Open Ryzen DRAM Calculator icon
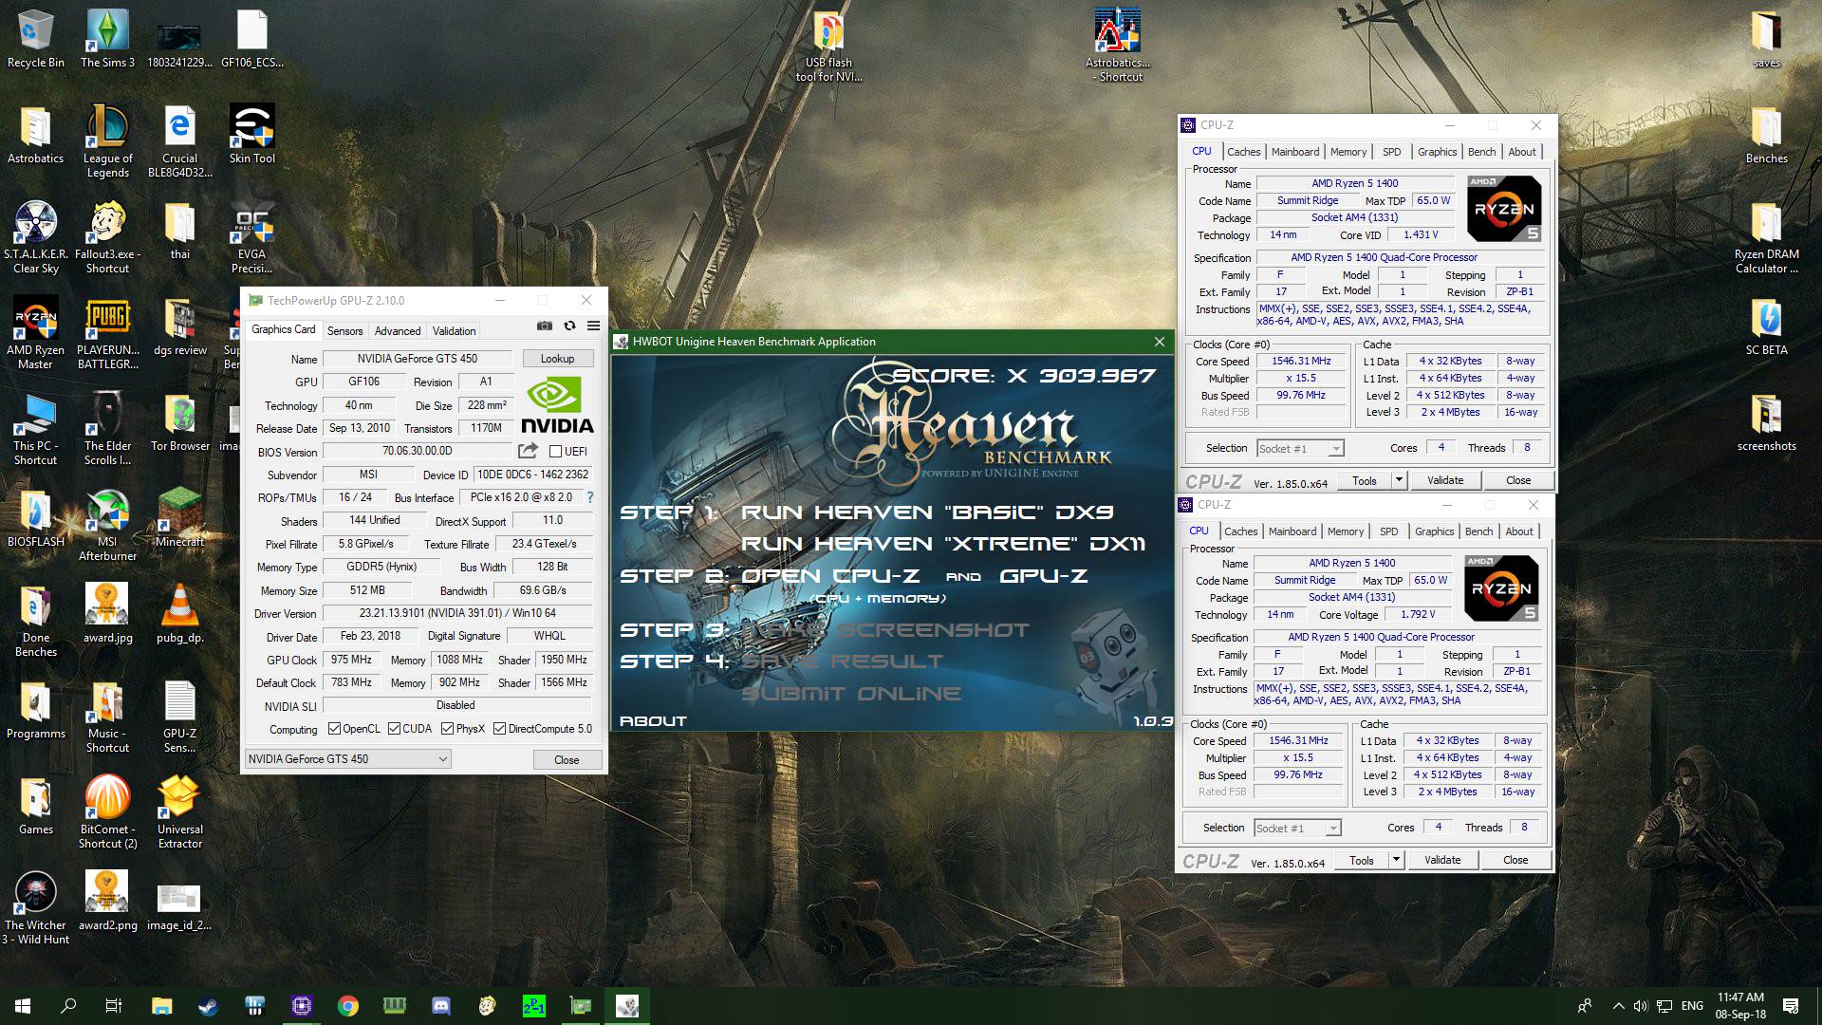This screenshot has height=1025, width=1822. [1766, 237]
